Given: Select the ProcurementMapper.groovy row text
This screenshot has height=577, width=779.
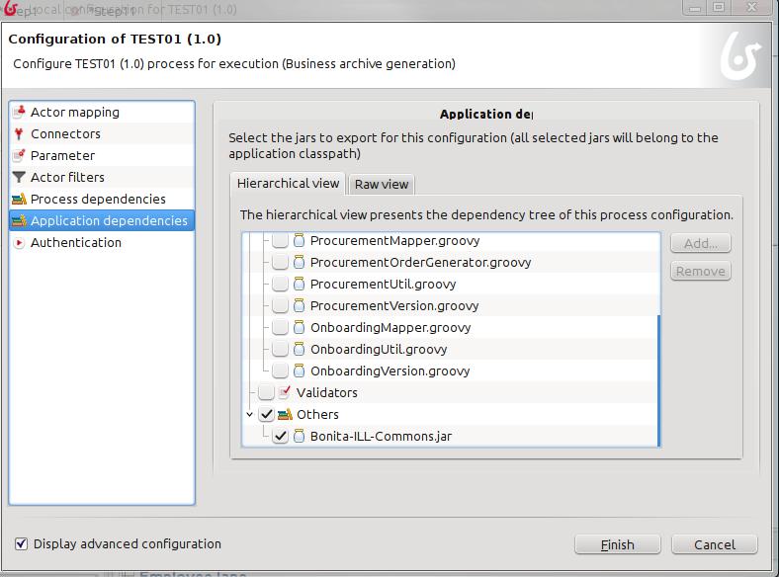Looking at the screenshot, I should click(395, 240).
